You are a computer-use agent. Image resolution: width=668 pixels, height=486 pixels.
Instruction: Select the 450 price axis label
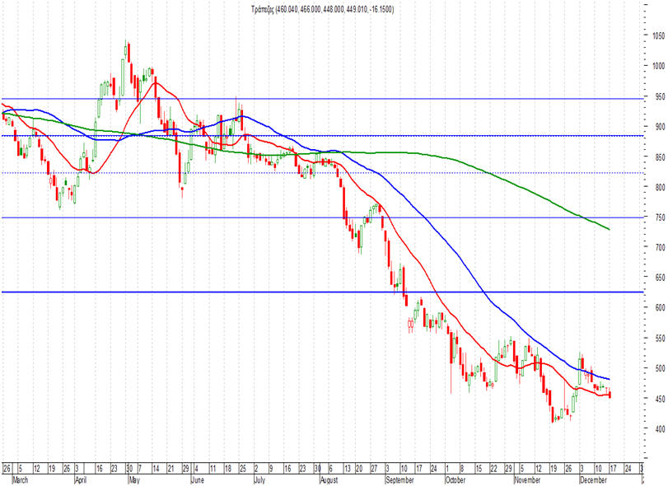click(660, 399)
